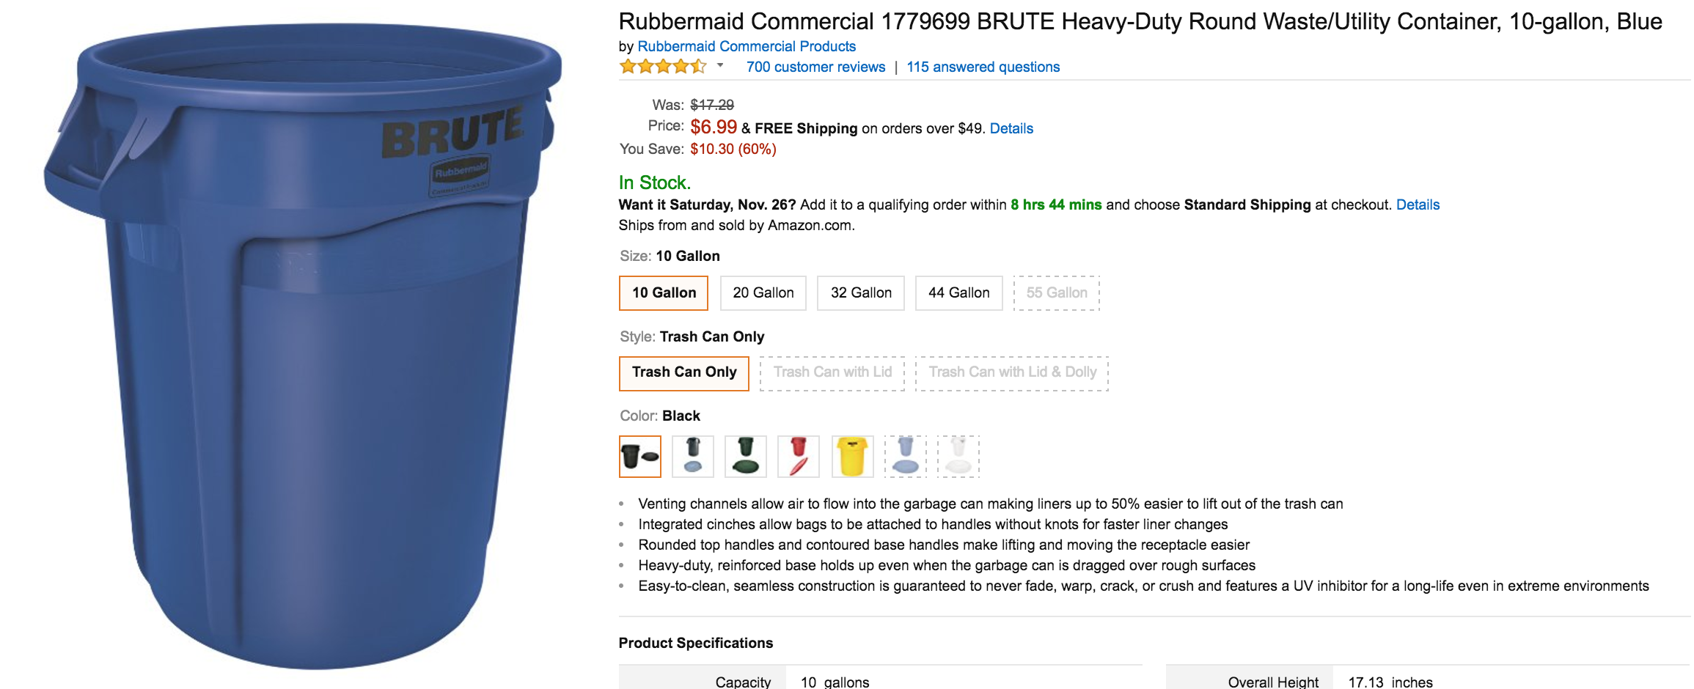This screenshot has height=689, width=1694.
Task: Switch size to 32 Gallon
Action: tap(861, 293)
